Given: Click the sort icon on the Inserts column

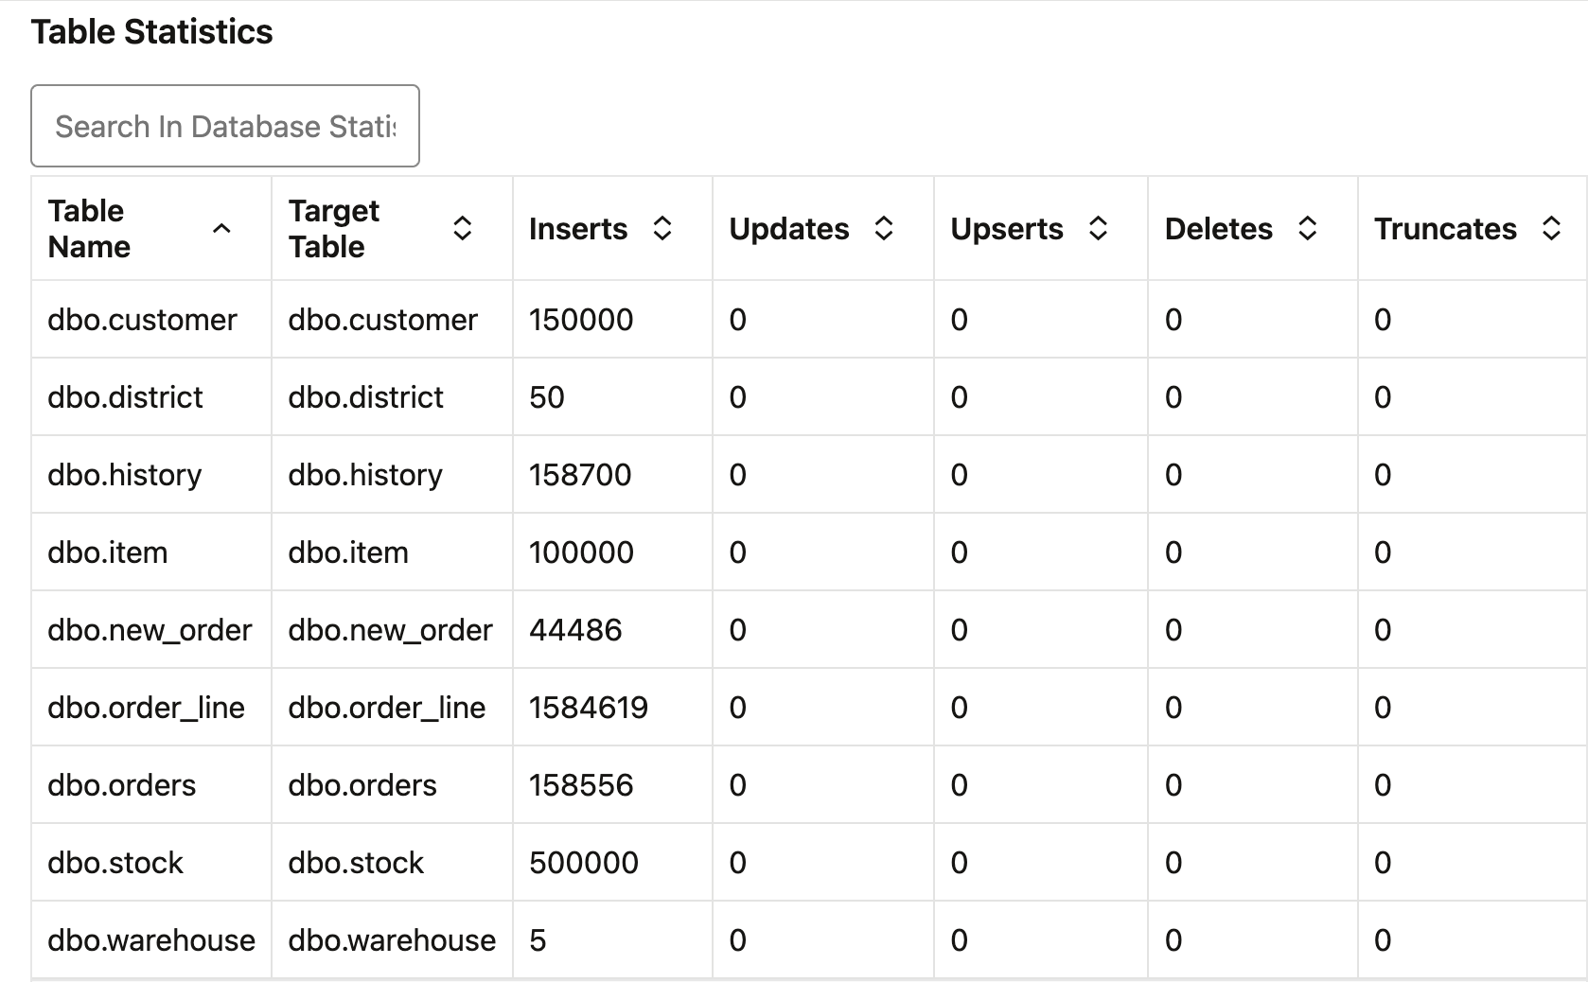Looking at the screenshot, I should 662,228.
